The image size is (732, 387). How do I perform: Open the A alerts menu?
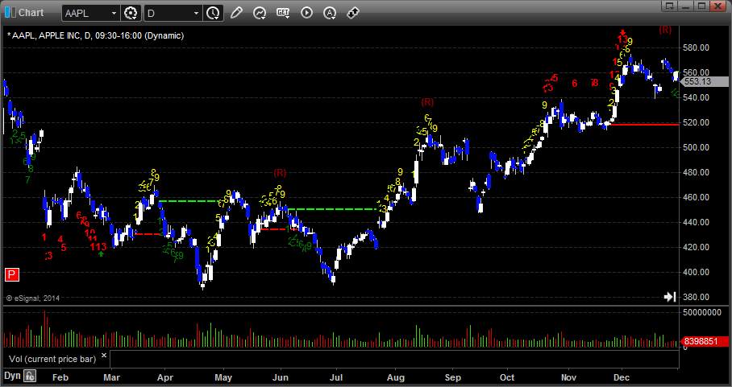(x=330, y=13)
